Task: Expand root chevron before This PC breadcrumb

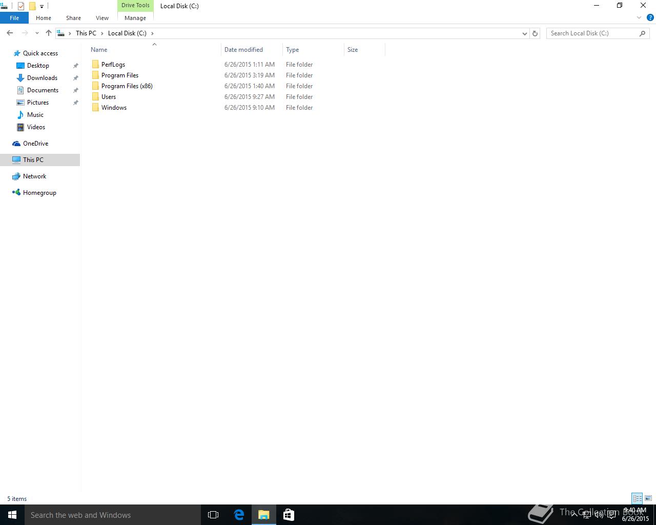Action: coord(70,33)
